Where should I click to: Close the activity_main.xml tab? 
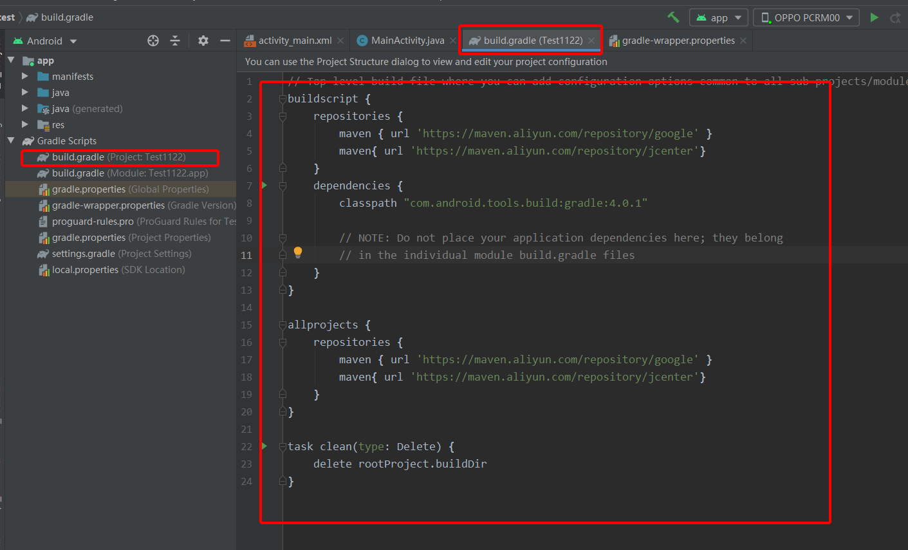340,41
